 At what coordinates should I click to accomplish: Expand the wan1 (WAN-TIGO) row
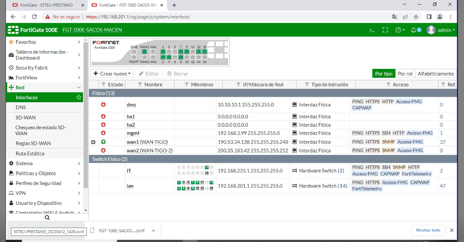click(x=94, y=142)
